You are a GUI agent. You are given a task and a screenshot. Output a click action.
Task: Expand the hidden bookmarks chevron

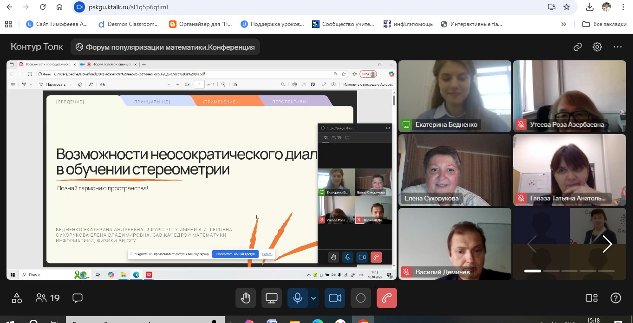[564, 24]
